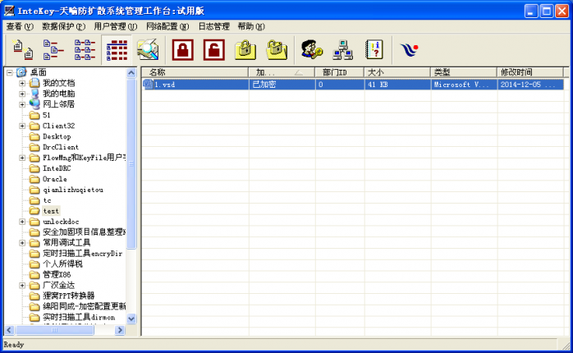The width and height of the screenshot is (573, 353).
Task: Expand the 我的电脑 tree node
Action: tap(22, 94)
